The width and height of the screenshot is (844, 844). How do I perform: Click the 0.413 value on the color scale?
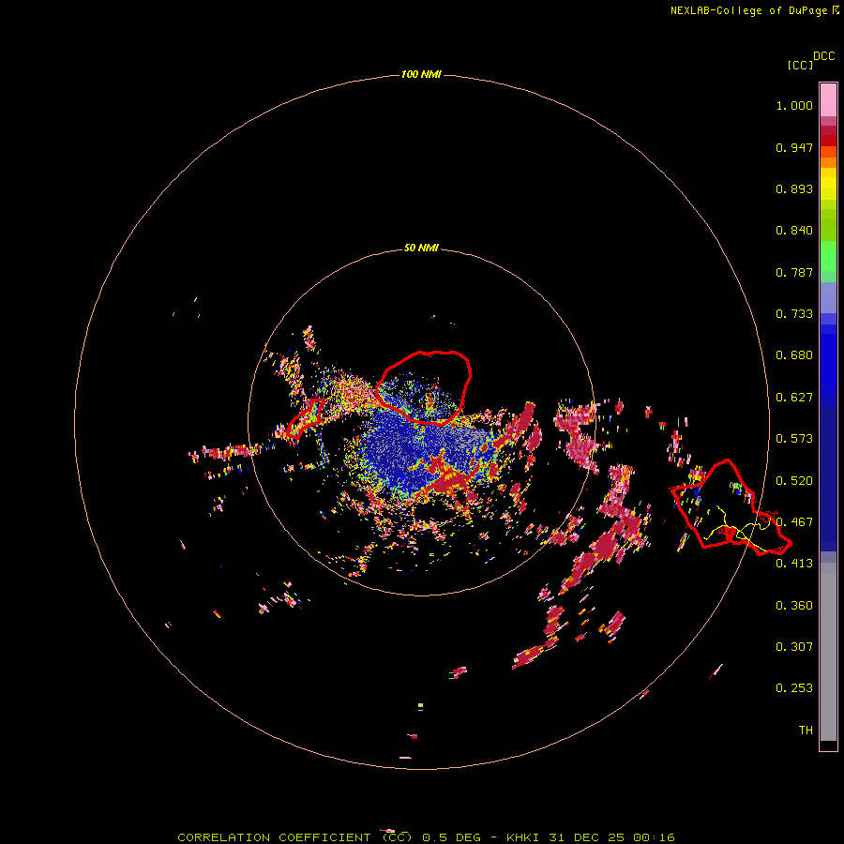pyautogui.click(x=794, y=564)
